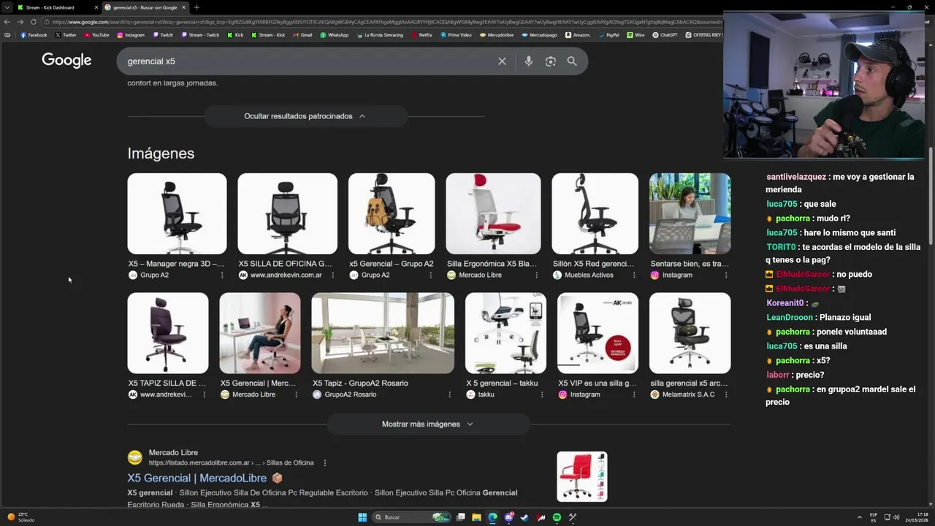935x526 pixels.
Task: Open Google Lens image search icon
Action: click(x=551, y=61)
